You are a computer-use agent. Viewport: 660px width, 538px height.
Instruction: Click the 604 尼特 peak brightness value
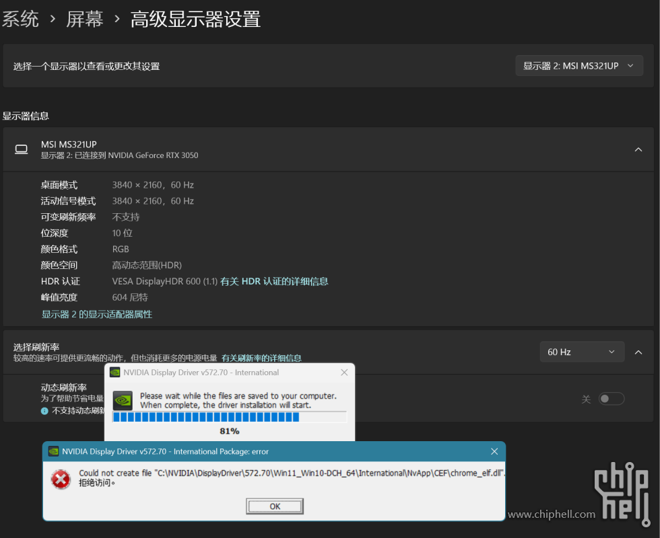click(x=129, y=297)
